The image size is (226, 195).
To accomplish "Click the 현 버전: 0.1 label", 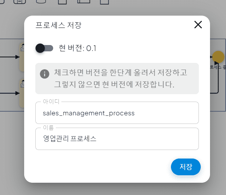I will [78, 48].
